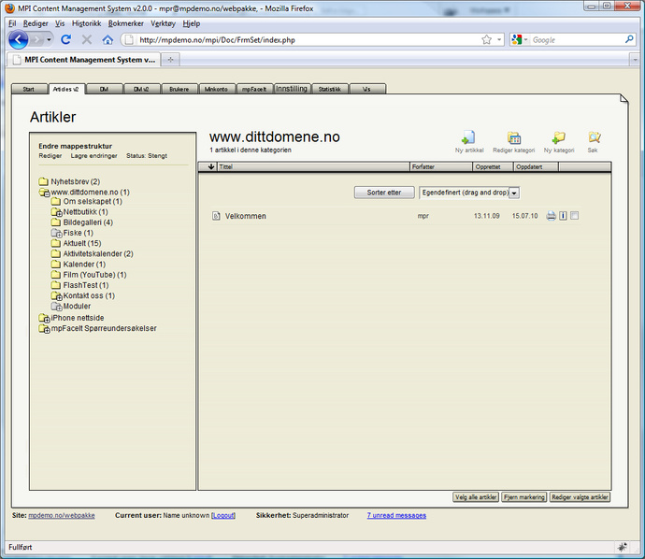Viewport: 645px width, 559px height.
Task: Click the Logout link
Action: (223, 515)
